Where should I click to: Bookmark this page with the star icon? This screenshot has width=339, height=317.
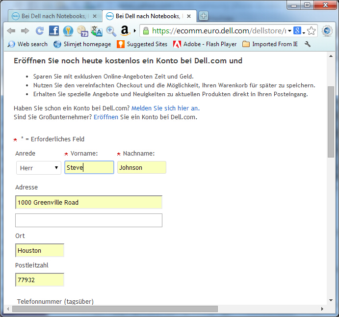tap(312, 31)
